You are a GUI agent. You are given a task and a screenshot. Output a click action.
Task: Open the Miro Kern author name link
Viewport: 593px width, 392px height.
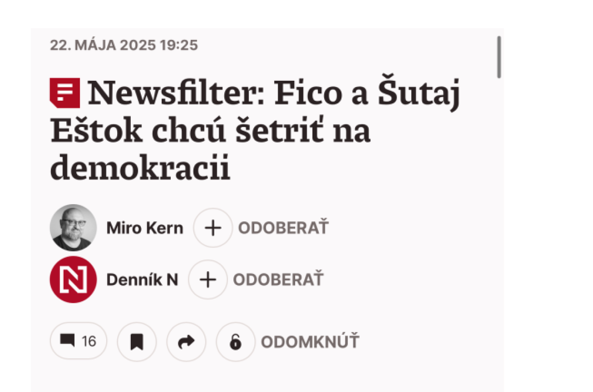(x=145, y=228)
